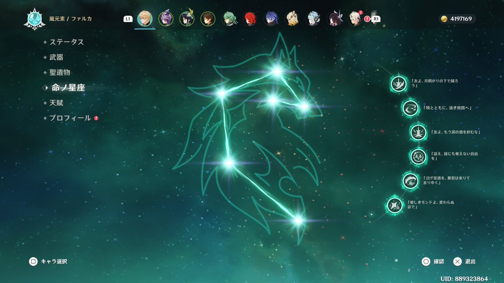Open the sixth constellation 「愛しきモンドよ、変わらぬ姿で」 icon
Viewport: 504px width, 283px height.
pos(395,205)
